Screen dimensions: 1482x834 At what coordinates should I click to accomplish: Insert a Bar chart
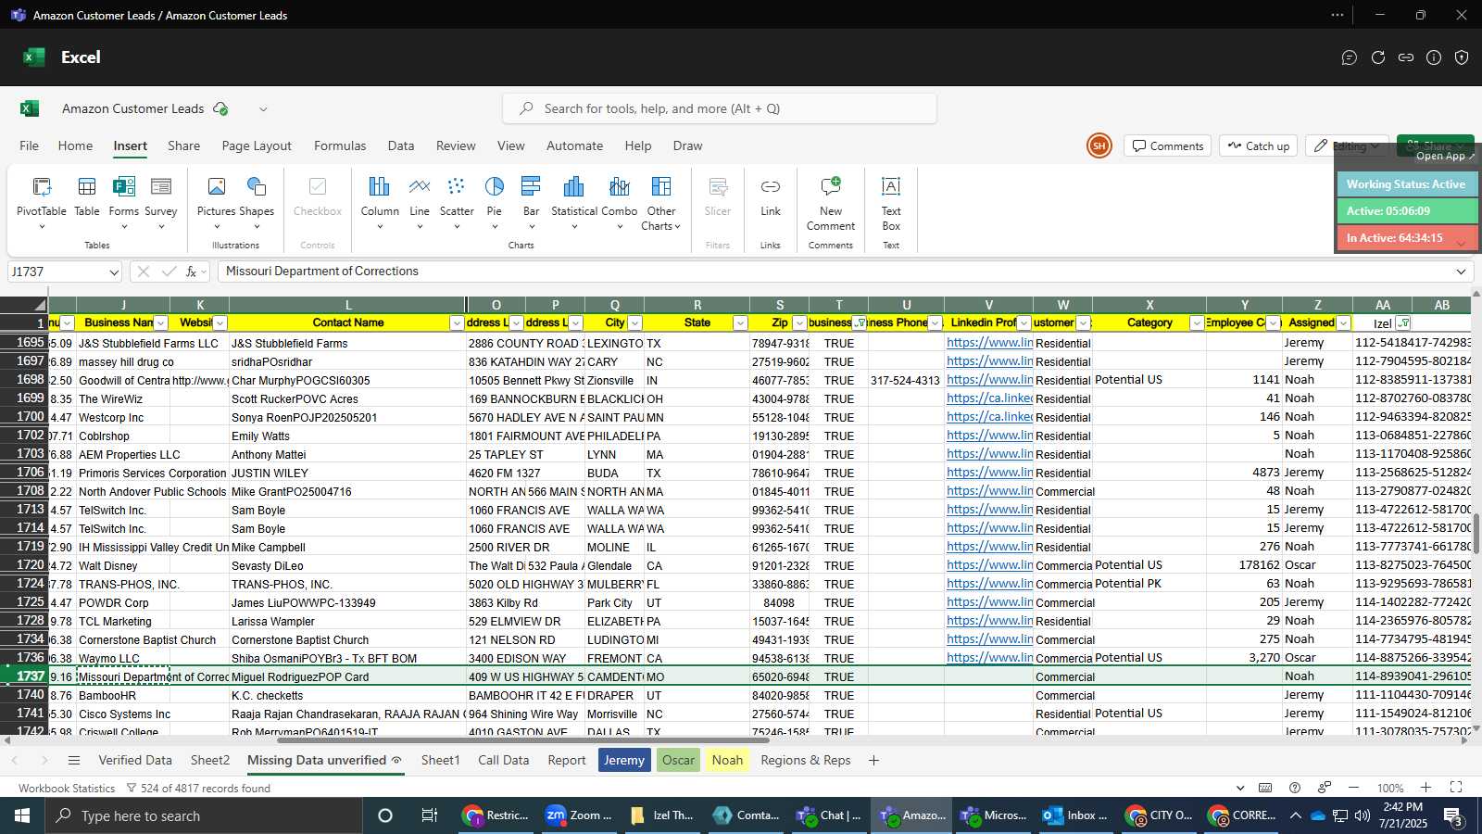(x=531, y=203)
